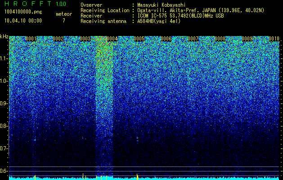
Task: Click the minute marker 0008
Action: point(220,39)
